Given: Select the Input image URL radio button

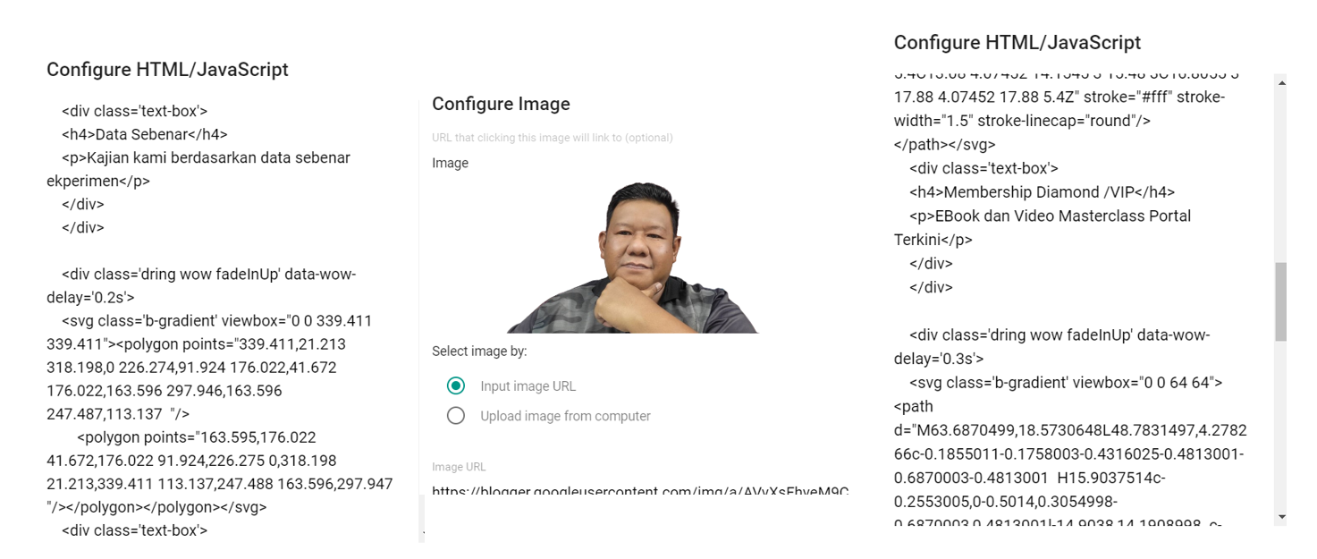Looking at the screenshot, I should pyautogui.click(x=456, y=386).
